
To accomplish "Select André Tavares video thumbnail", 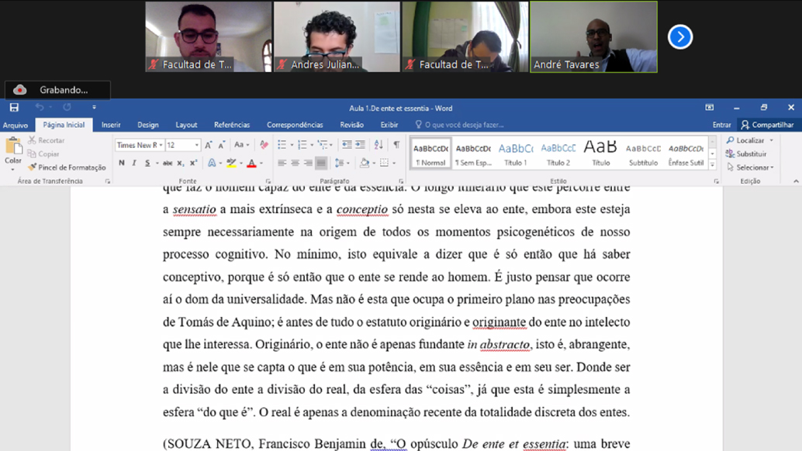I will [x=594, y=36].
